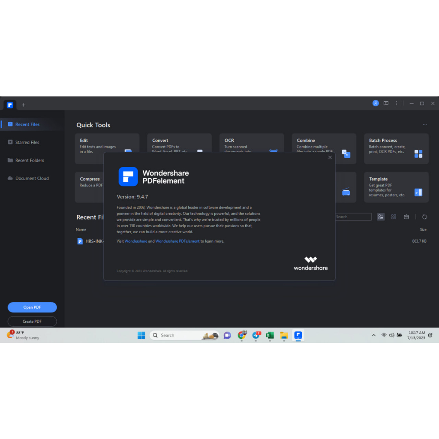439x439 pixels.
Task: Open Telegram from taskbar
Action: 256,335
